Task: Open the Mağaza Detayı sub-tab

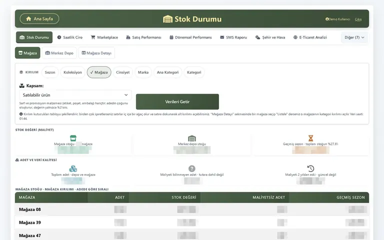Action: 96,53
